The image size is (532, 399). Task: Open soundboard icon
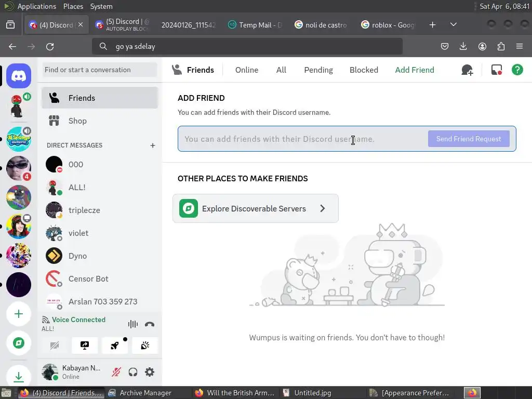click(145, 345)
